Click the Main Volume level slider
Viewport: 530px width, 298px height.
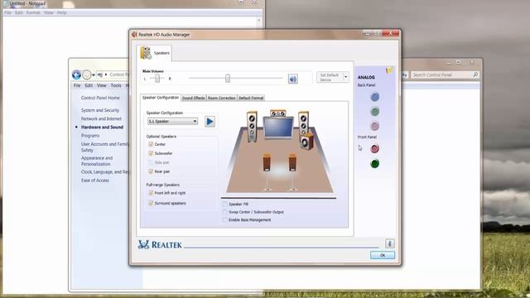228,79
